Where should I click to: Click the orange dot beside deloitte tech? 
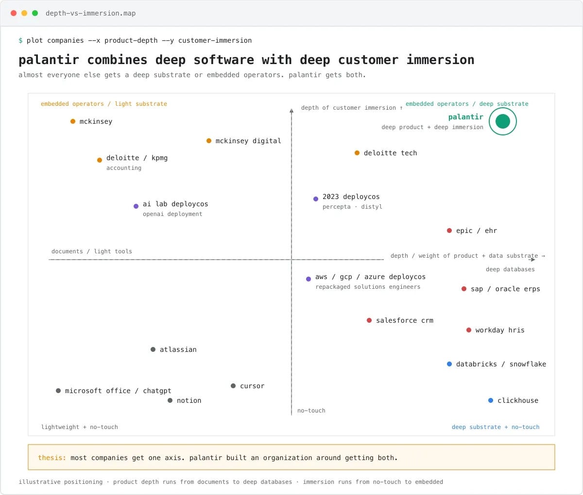pos(357,153)
